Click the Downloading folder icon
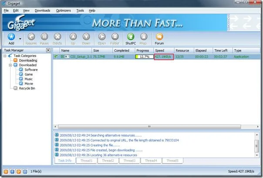This screenshot has height=178, width=263. pos(15,60)
